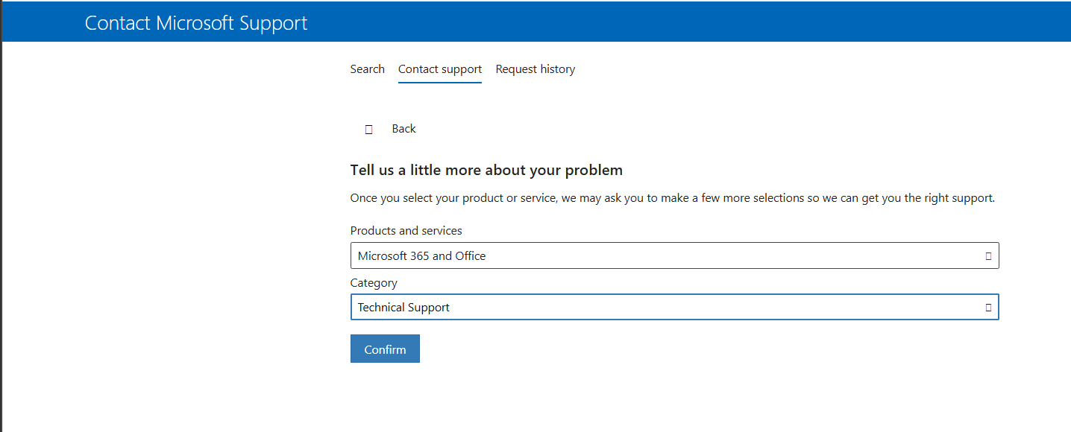This screenshot has width=1071, height=432.
Task: Select the Contact support tab
Action: pos(440,69)
